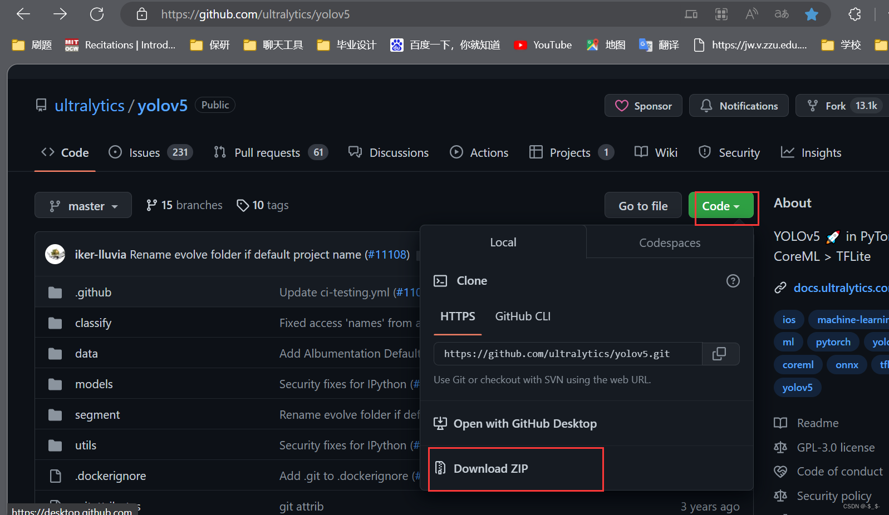Viewport: 889px width, 515px height.
Task: Open the 学校 bookmarks folder
Action: click(x=841, y=45)
